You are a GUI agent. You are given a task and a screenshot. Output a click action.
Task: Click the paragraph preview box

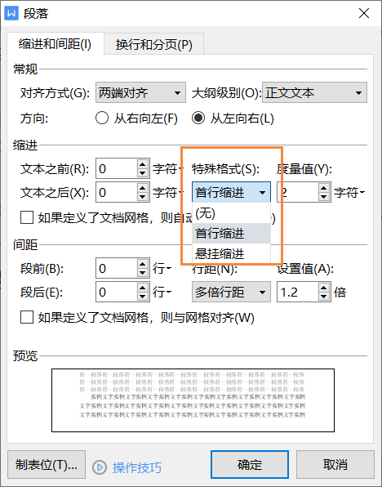click(193, 400)
